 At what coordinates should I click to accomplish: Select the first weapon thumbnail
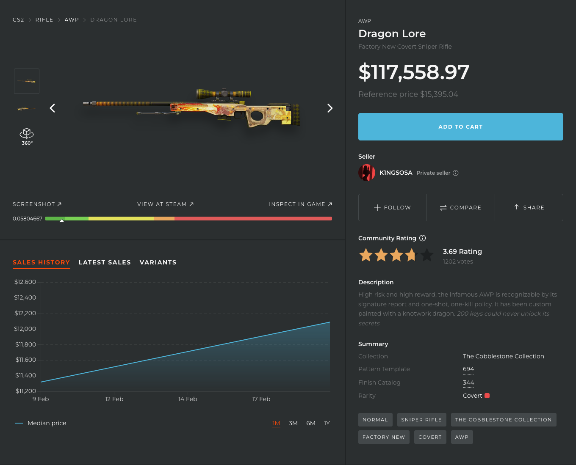(x=27, y=81)
